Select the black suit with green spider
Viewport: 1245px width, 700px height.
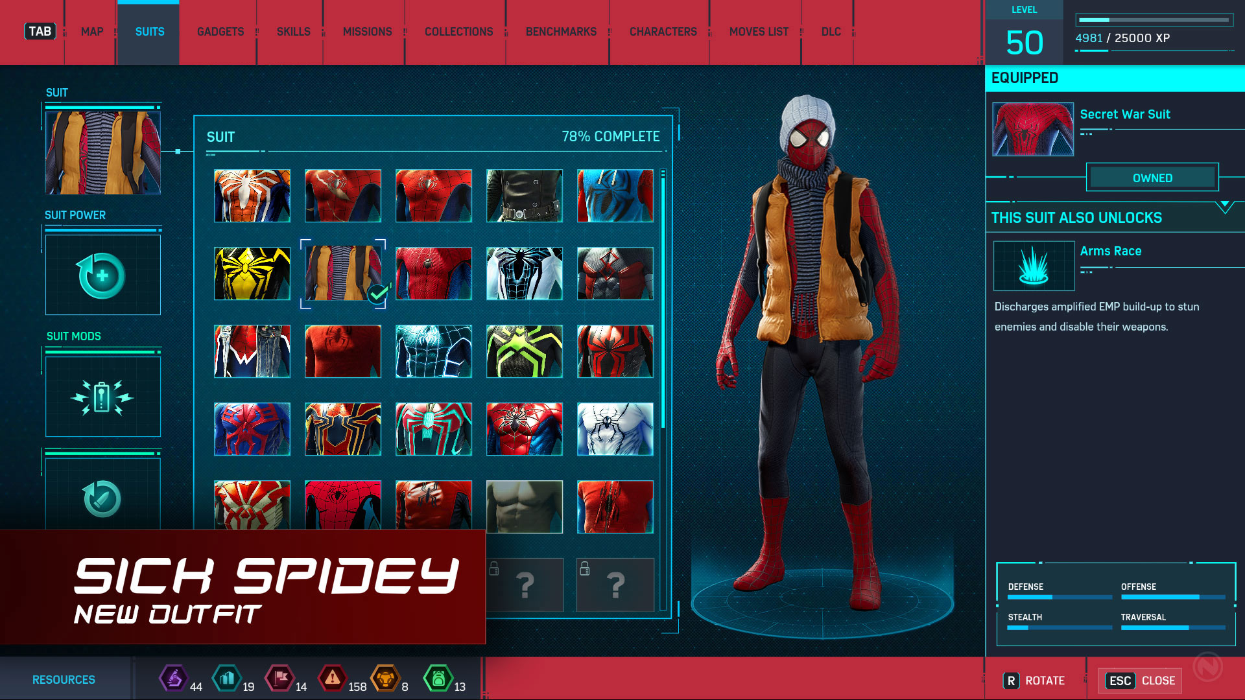click(525, 351)
